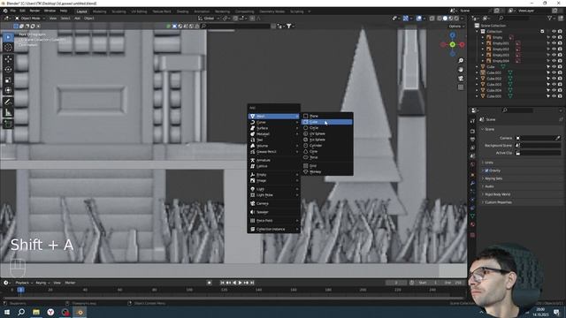Open the Texture properties tab
The height and width of the screenshot is (318, 566).
472,235
